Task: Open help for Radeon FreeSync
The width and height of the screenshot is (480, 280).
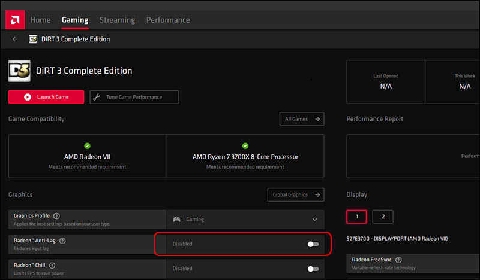Action: [398, 260]
